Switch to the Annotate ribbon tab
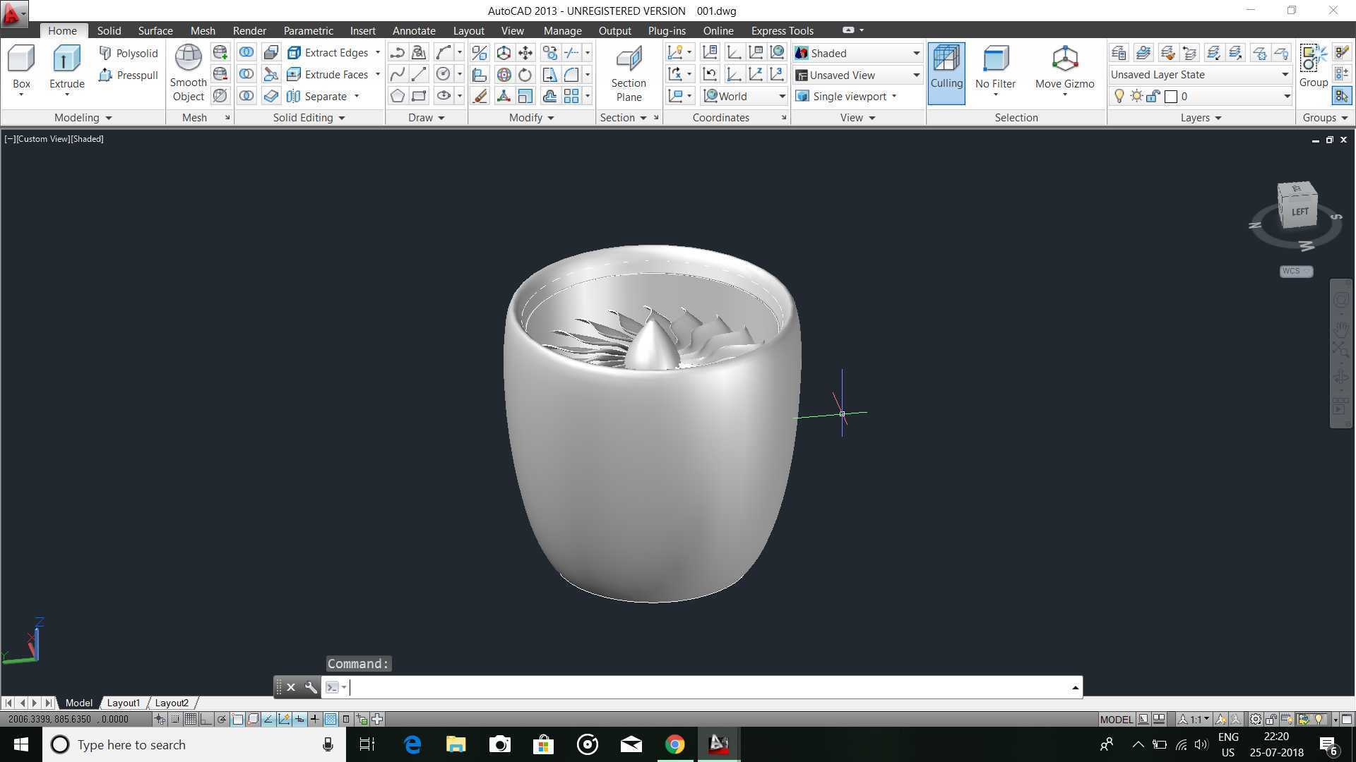The width and height of the screenshot is (1356, 762). coord(414,30)
